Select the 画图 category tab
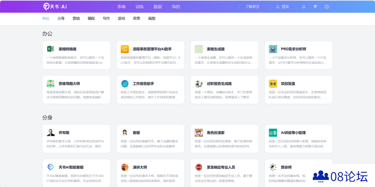Screen dimensions: 375x187 152,18
